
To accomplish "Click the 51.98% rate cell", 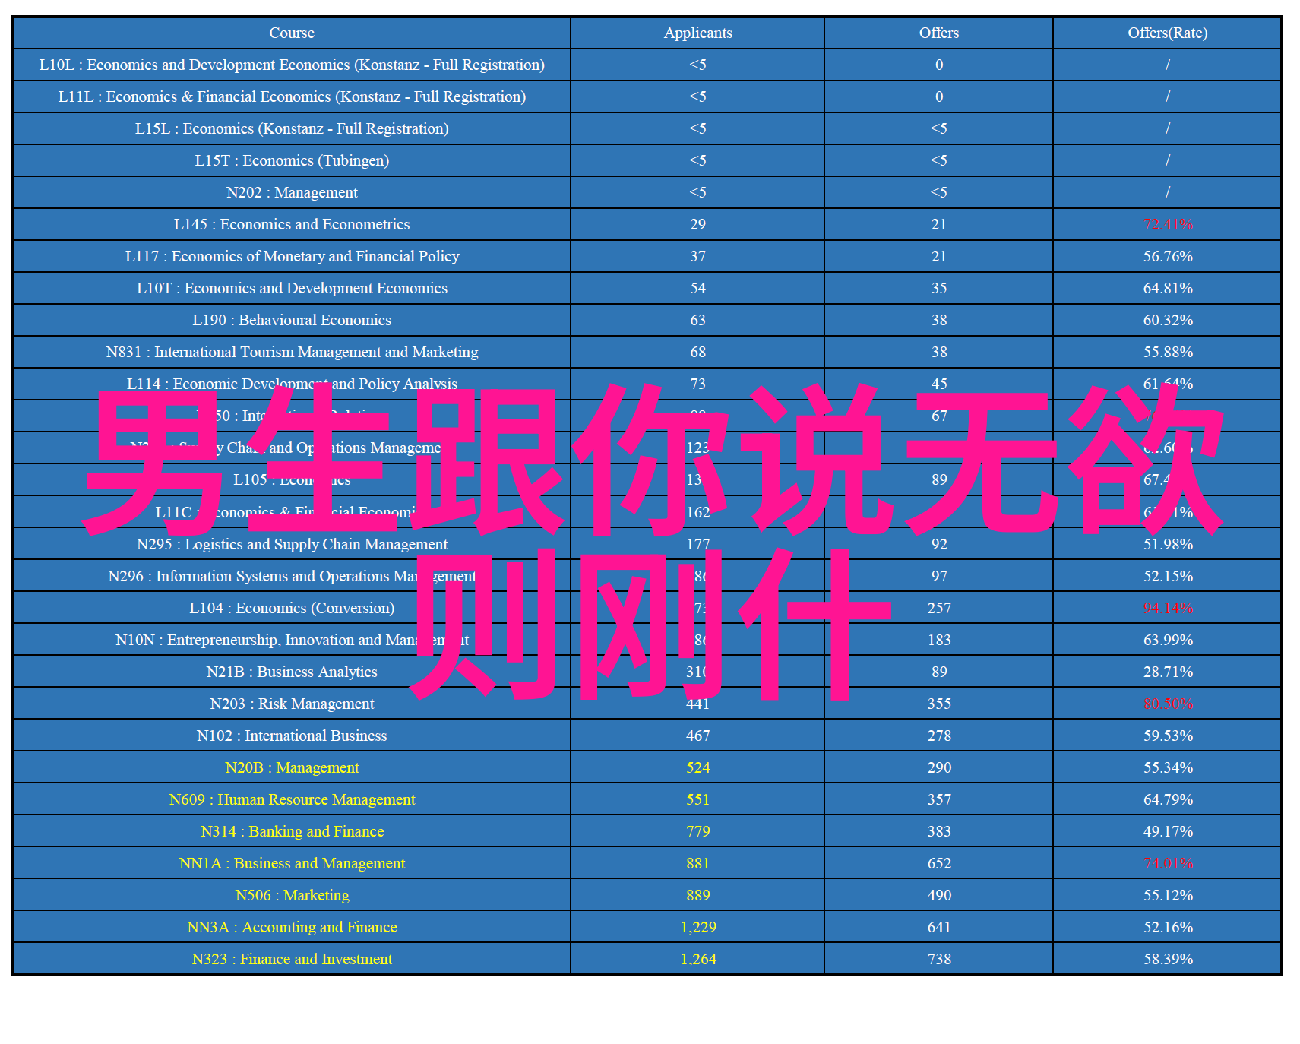I will click(x=1167, y=544).
